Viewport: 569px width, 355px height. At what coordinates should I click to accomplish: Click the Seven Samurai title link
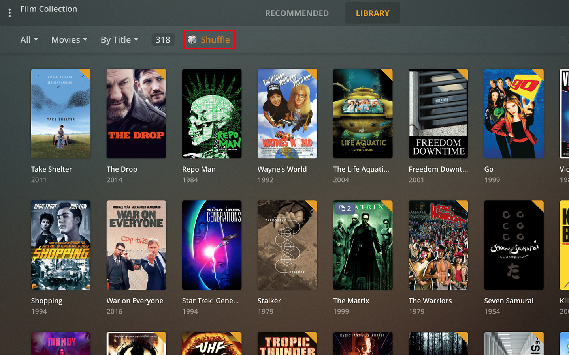pos(509,301)
